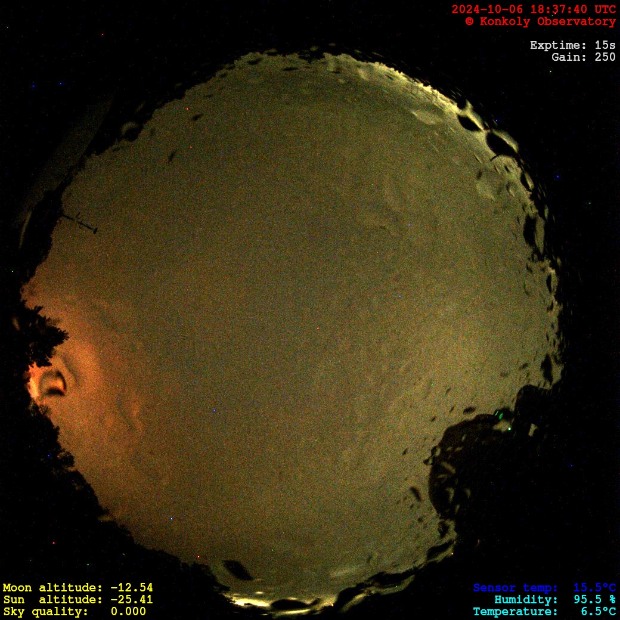This screenshot has height=620, width=620.
Task: Click the 2024-10-06 18:37:40 UTC timestamp
Action: [534, 10]
